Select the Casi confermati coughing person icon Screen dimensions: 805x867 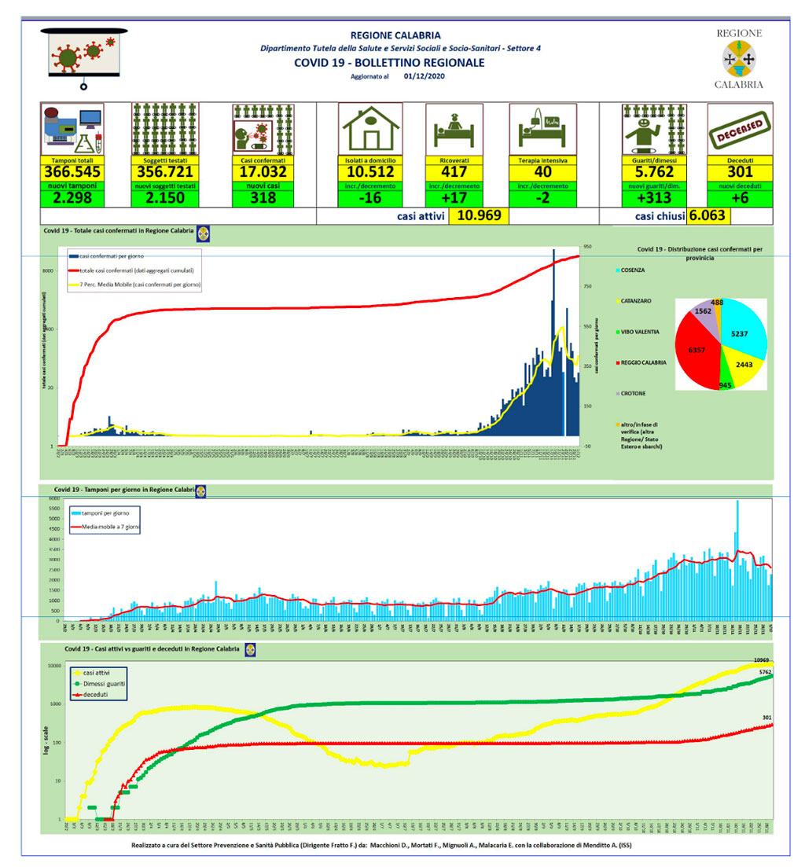263,130
